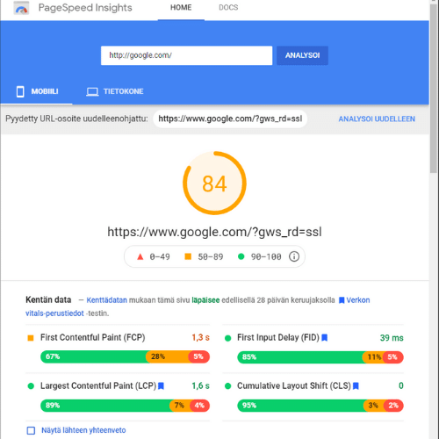Click the bookmark icon next to Largest Contentful Paint
The image size is (439, 439).
[x=161, y=386]
